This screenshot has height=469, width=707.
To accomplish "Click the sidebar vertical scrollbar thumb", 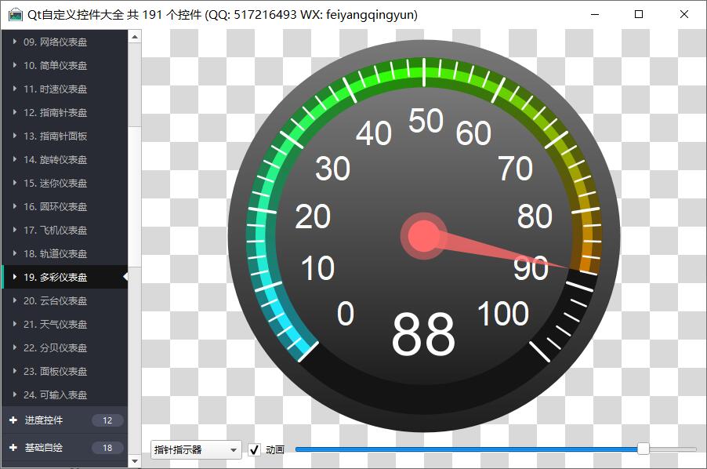I will [x=135, y=85].
